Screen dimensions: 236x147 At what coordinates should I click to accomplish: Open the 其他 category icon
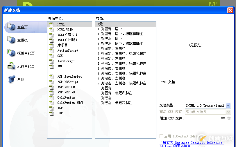click(12, 79)
